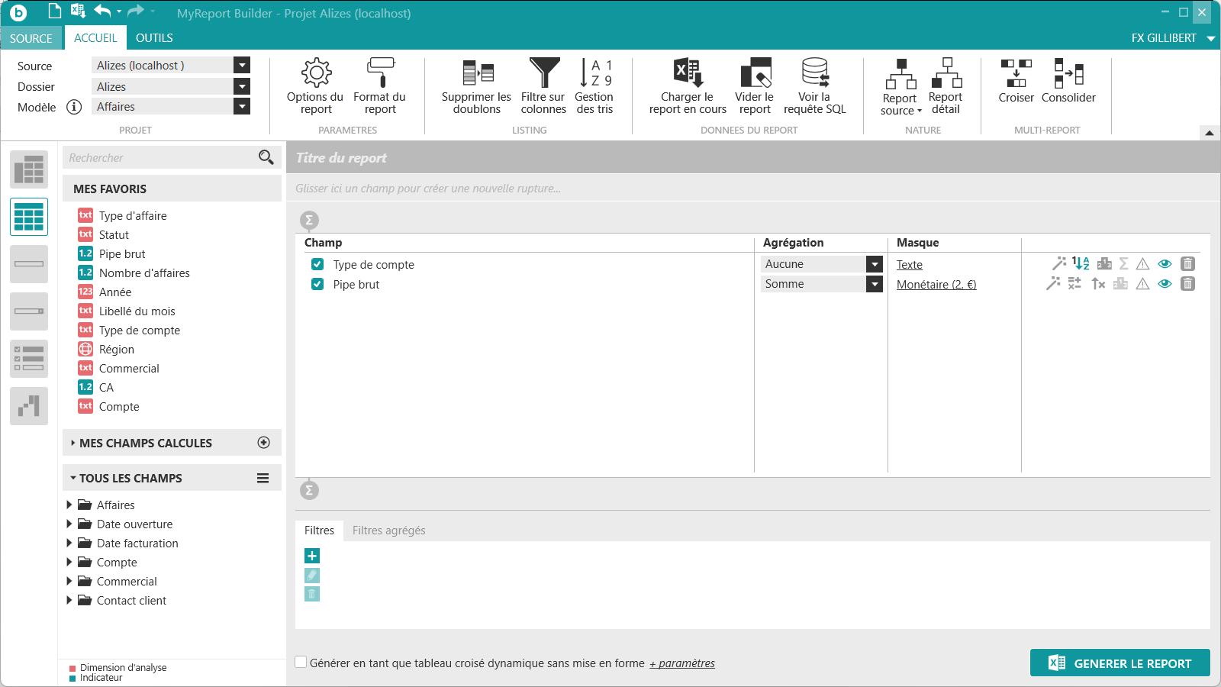This screenshot has height=687, width=1221.
Task: Click the Rechercher search field
Action: pyautogui.click(x=160, y=158)
